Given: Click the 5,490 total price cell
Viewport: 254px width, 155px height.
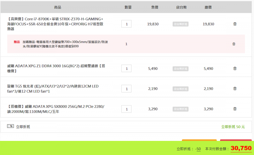Looking at the screenshot, I should [208, 68].
